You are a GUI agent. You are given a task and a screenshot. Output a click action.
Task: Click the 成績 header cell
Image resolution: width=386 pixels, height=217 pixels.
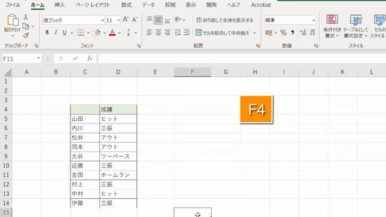118,110
